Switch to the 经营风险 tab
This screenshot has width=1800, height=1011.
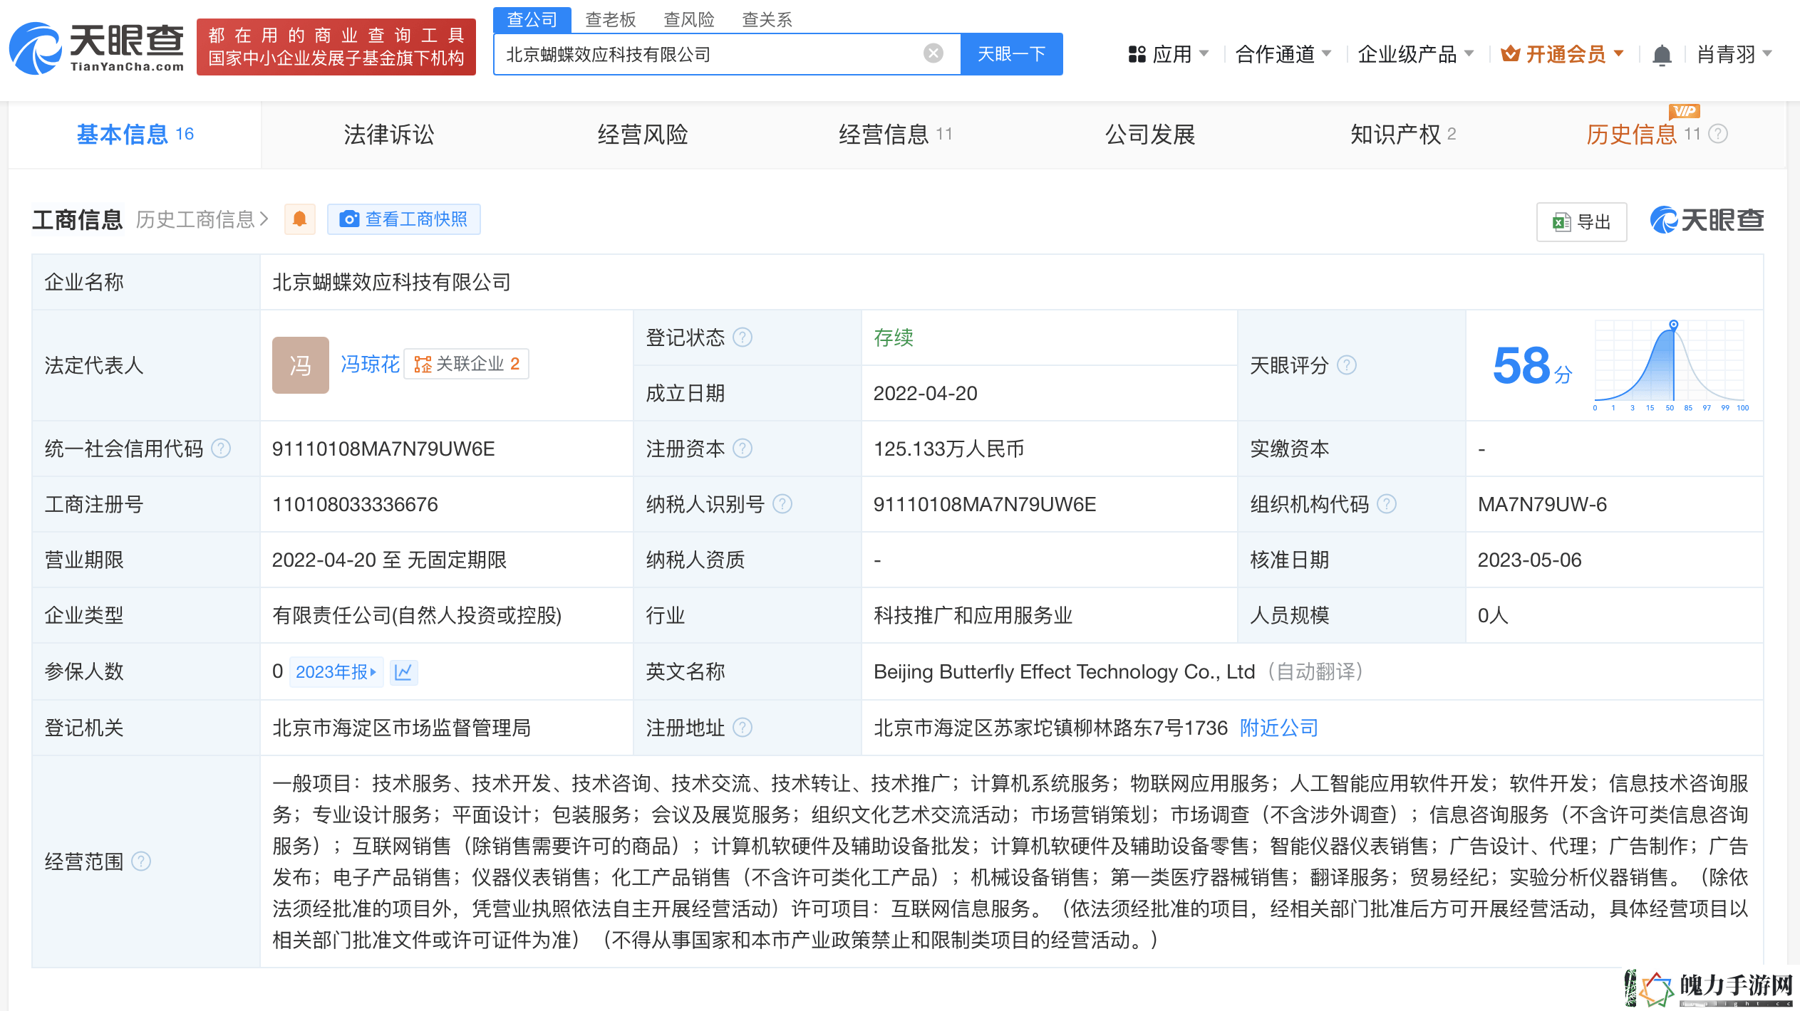click(x=643, y=134)
